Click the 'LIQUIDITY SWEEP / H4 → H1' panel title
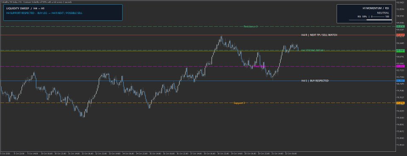Screen dimensions: 407x156 tap(25, 8)
